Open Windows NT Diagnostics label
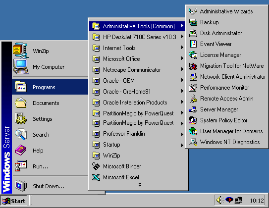Screen dimensions: 269x208 click(230, 142)
